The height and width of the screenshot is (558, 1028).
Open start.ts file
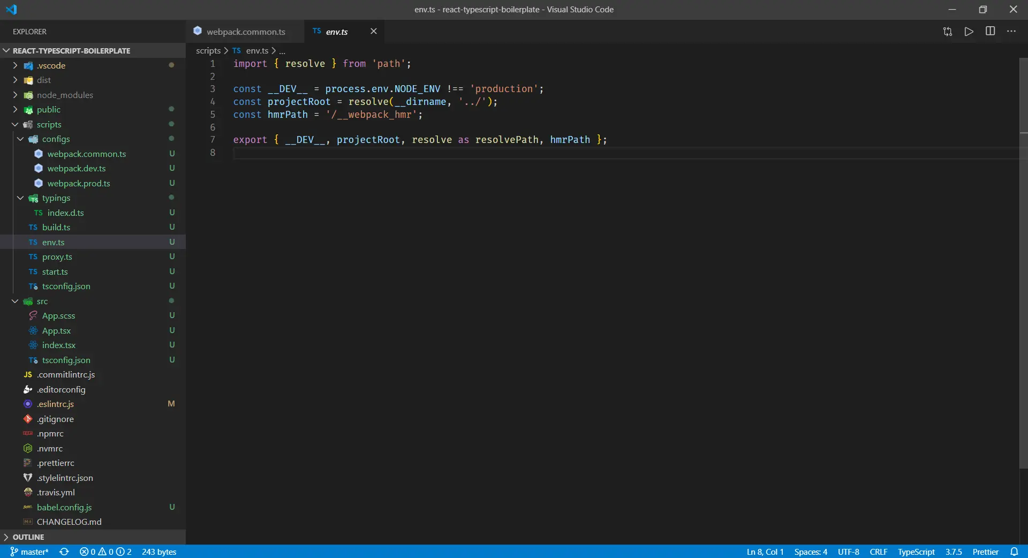click(93, 272)
